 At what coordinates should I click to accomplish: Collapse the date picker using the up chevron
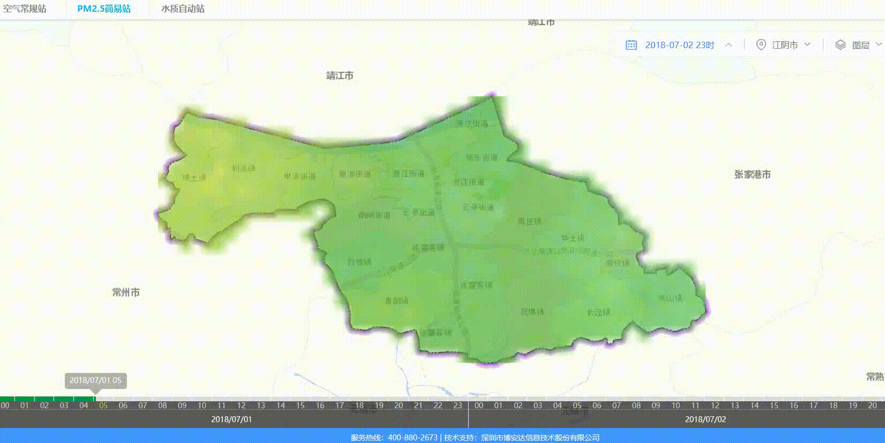pyautogui.click(x=729, y=45)
